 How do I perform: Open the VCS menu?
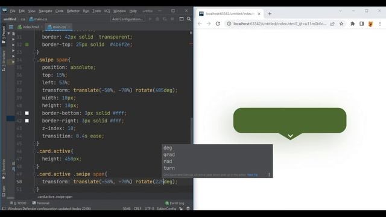(107, 11)
